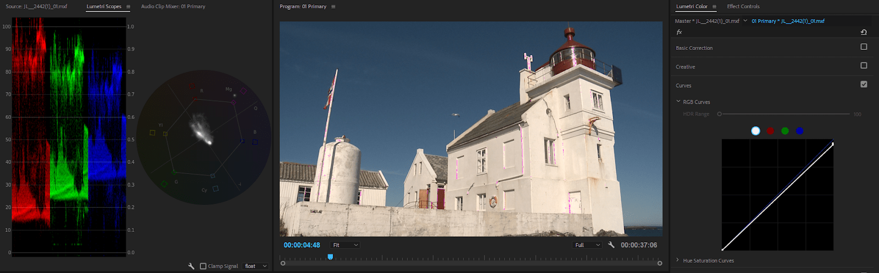Click the Master * JL__2442(1)_01.mxf clip label
This screenshot has height=273, width=879.
coord(707,21)
